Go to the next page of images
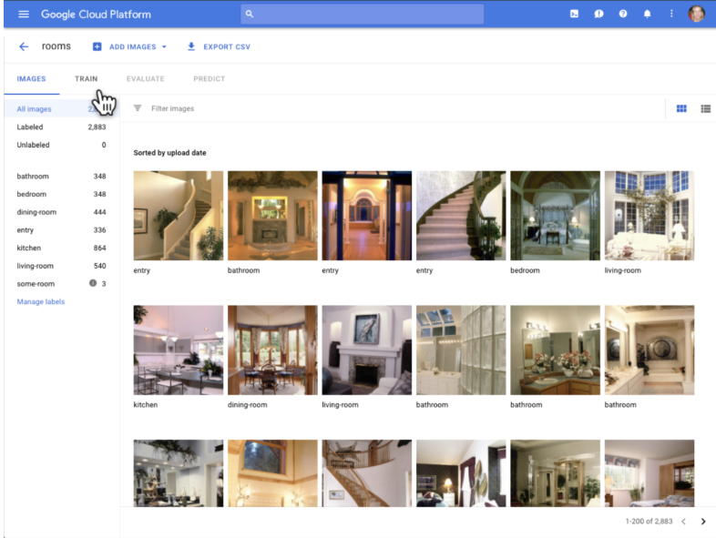 tap(702, 522)
